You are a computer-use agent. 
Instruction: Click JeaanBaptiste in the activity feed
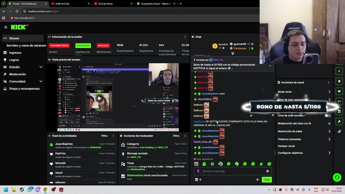point(64,144)
